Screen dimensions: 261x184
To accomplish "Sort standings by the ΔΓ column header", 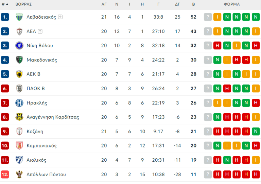I will click(177, 4).
